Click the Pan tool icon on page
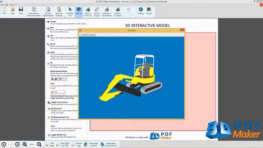Screen dimensions: 263x148 (x=48, y=36)
